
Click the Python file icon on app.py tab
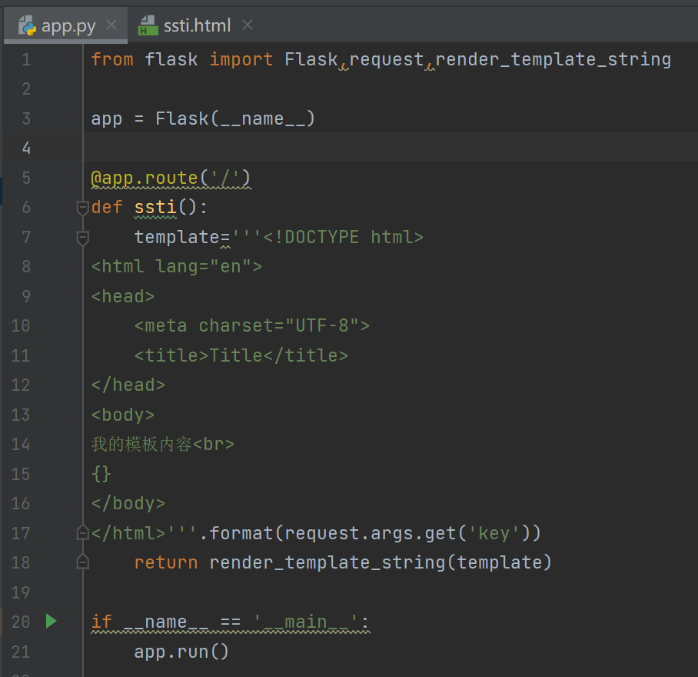(x=27, y=25)
